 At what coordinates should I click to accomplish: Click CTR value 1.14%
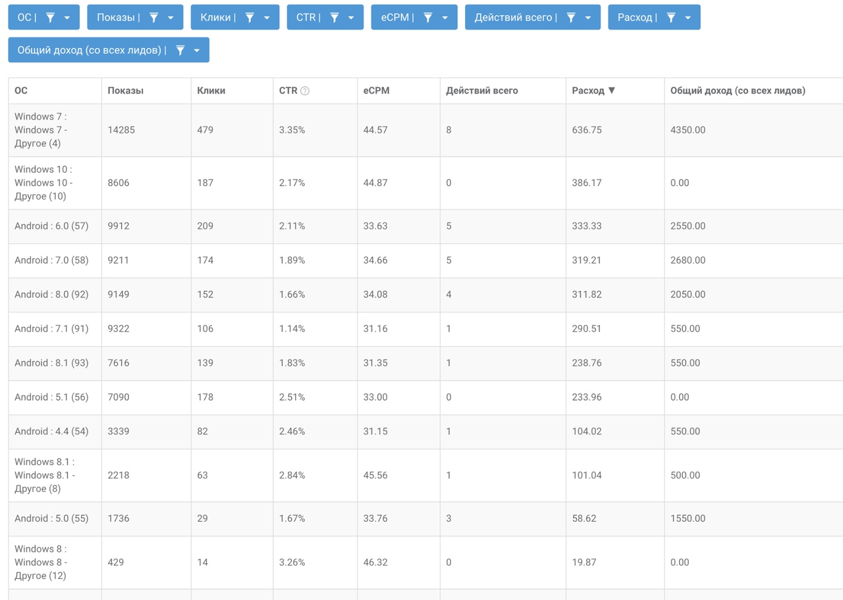(x=292, y=328)
